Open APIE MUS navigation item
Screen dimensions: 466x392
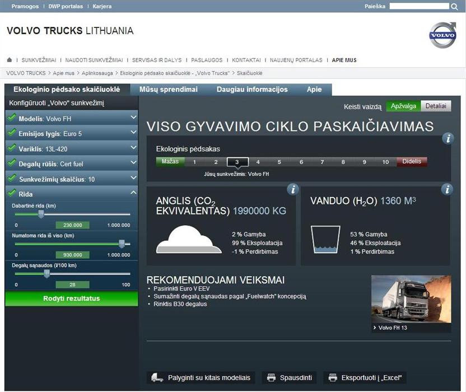pyautogui.click(x=344, y=60)
